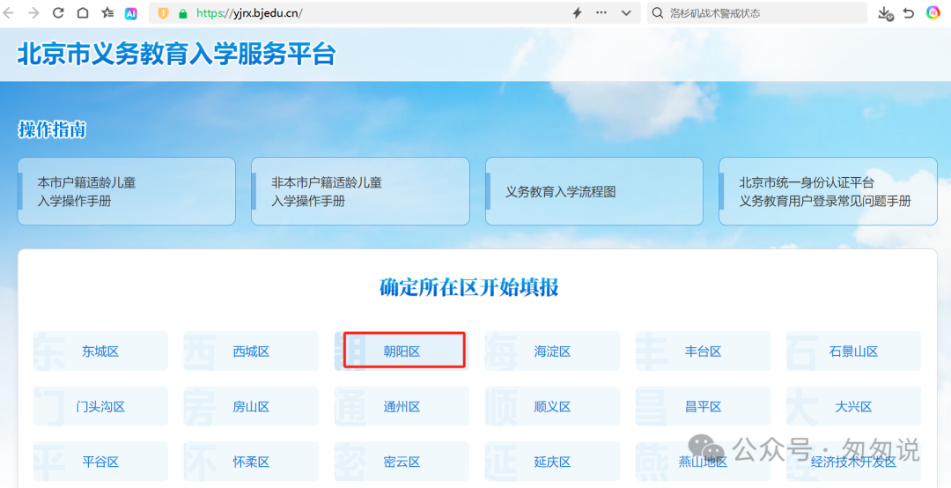Click the lightning speed mode icon
951x488 pixels.
coord(578,12)
